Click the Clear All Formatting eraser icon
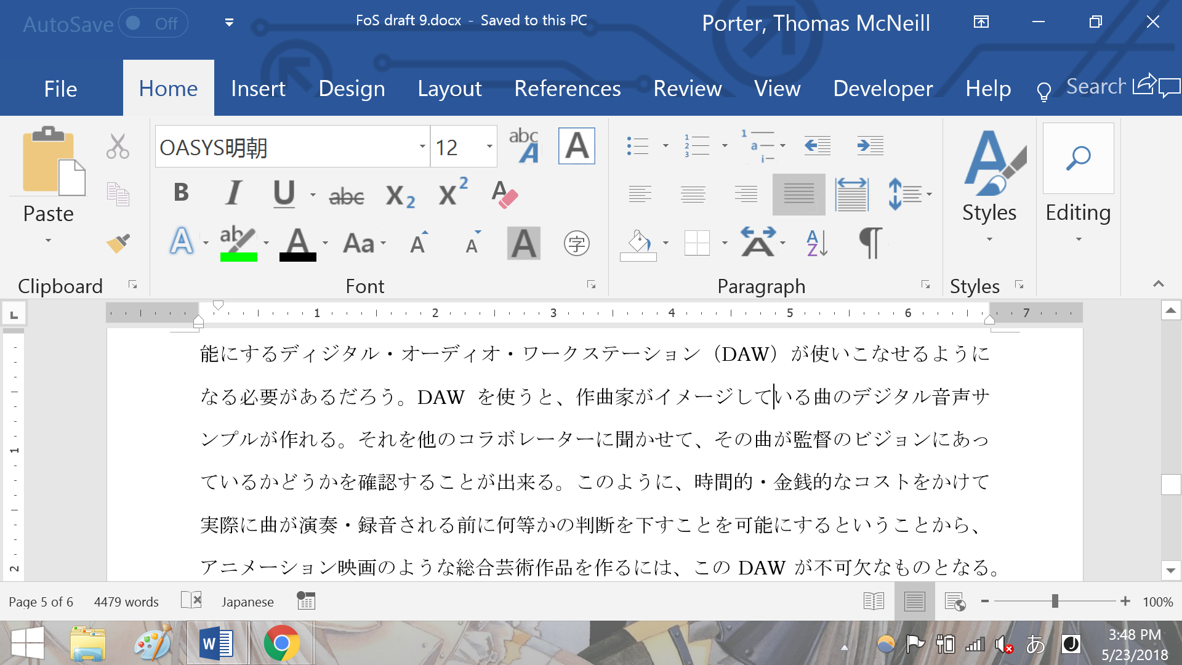The image size is (1182, 665). [x=504, y=195]
